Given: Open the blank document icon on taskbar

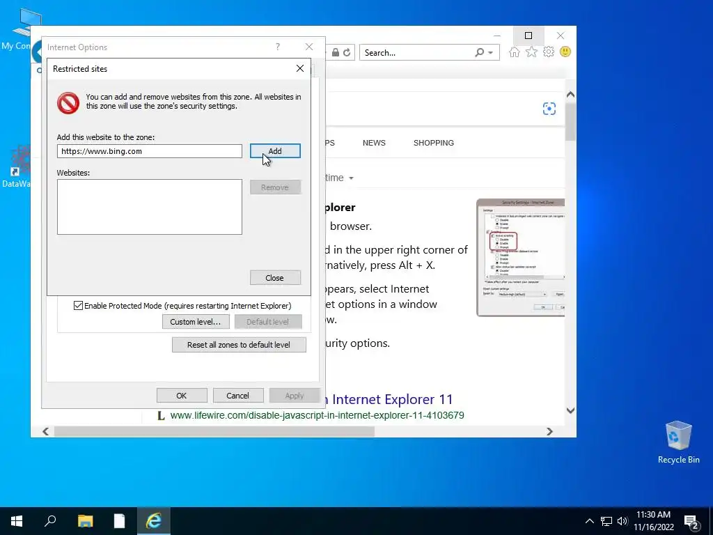Looking at the screenshot, I should [119, 521].
